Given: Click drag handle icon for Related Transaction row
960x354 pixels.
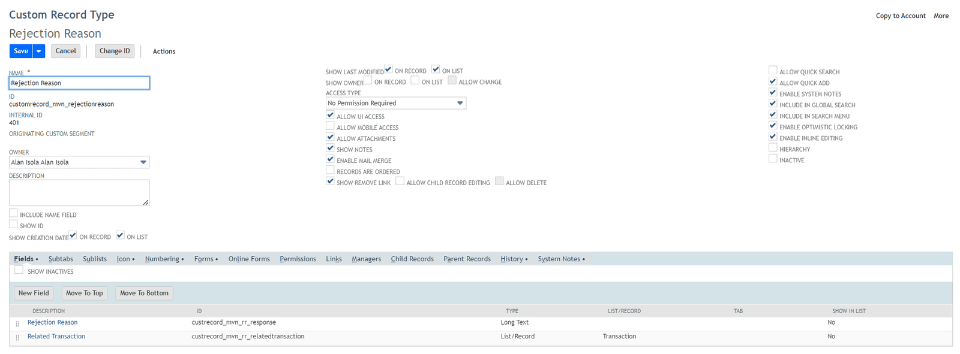Looking at the screenshot, I should point(17,338).
